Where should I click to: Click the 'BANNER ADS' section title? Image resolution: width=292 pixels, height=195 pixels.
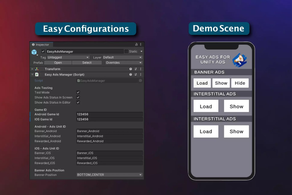coord(209,72)
